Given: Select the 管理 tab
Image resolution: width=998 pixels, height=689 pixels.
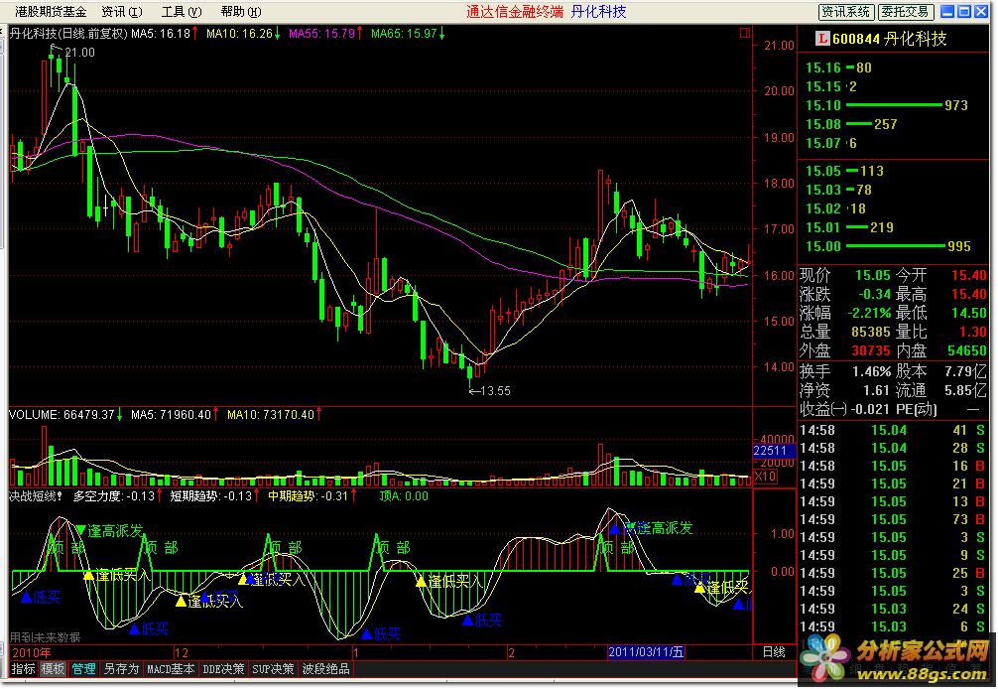Looking at the screenshot, I should (x=83, y=668).
